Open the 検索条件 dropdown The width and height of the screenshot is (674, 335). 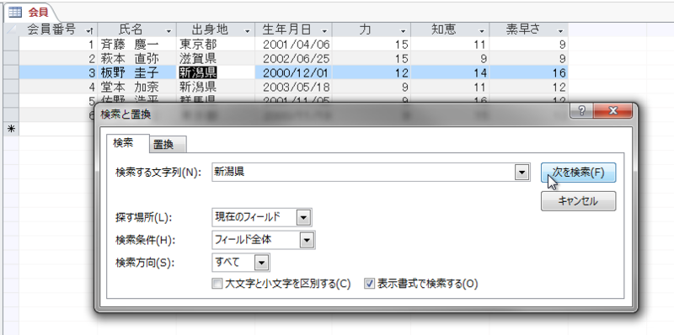click(306, 241)
